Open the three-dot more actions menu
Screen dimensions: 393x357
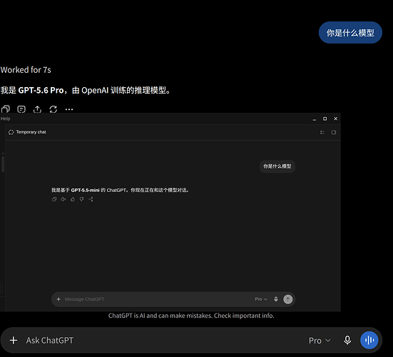(69, 109)
